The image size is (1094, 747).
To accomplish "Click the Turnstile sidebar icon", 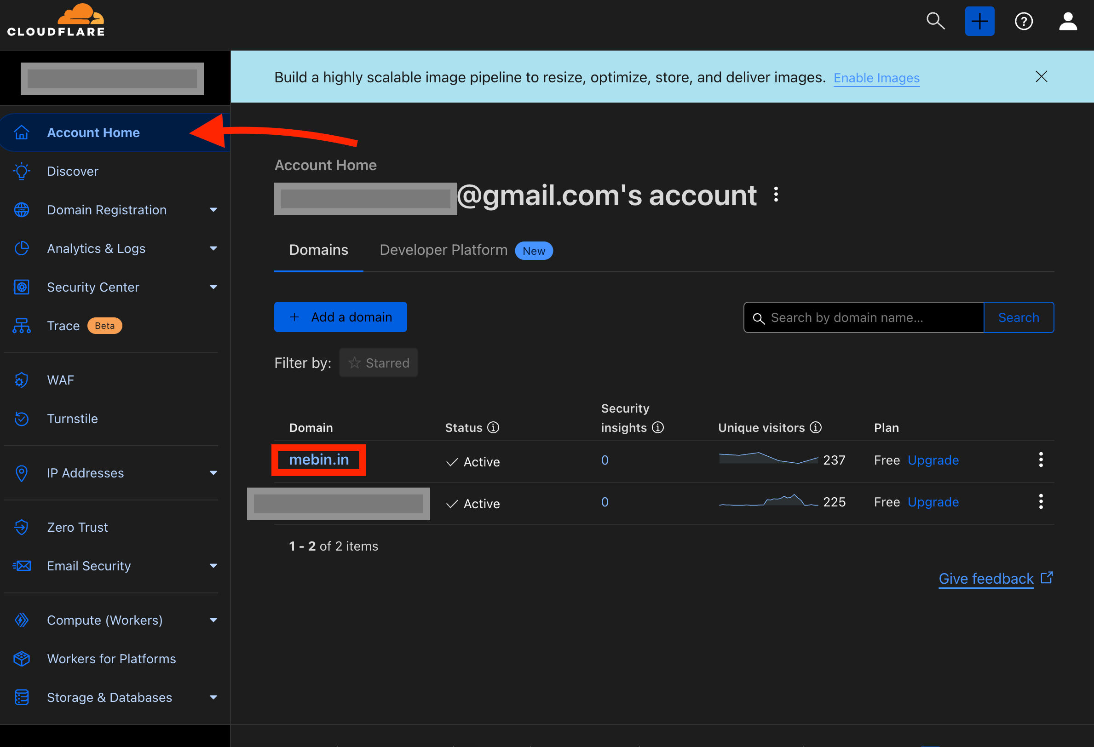I will 22,419.
